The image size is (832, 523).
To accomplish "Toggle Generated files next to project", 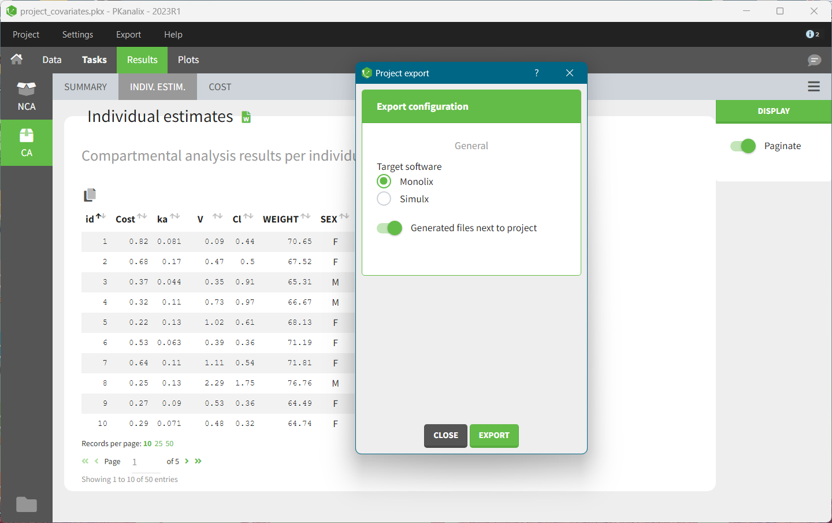I will (389, 228).
